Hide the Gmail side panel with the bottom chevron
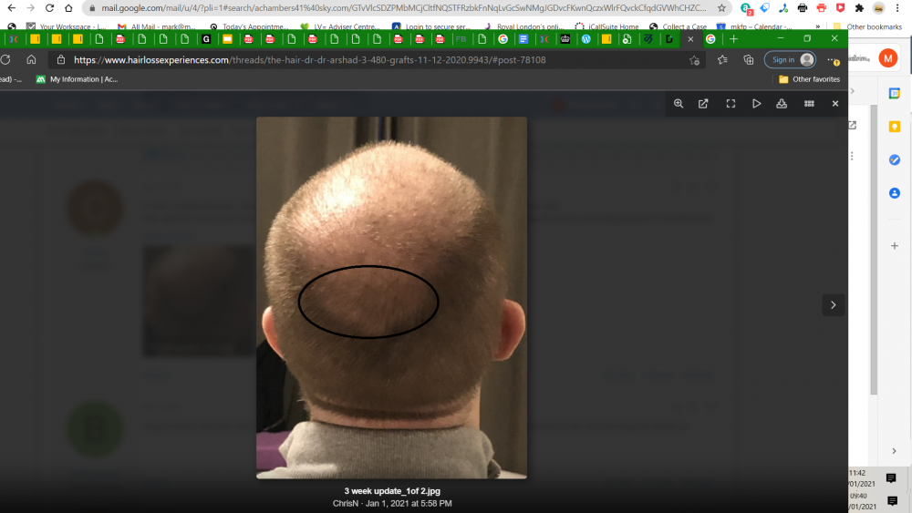The image size is (912, 513). pos(894,451)
